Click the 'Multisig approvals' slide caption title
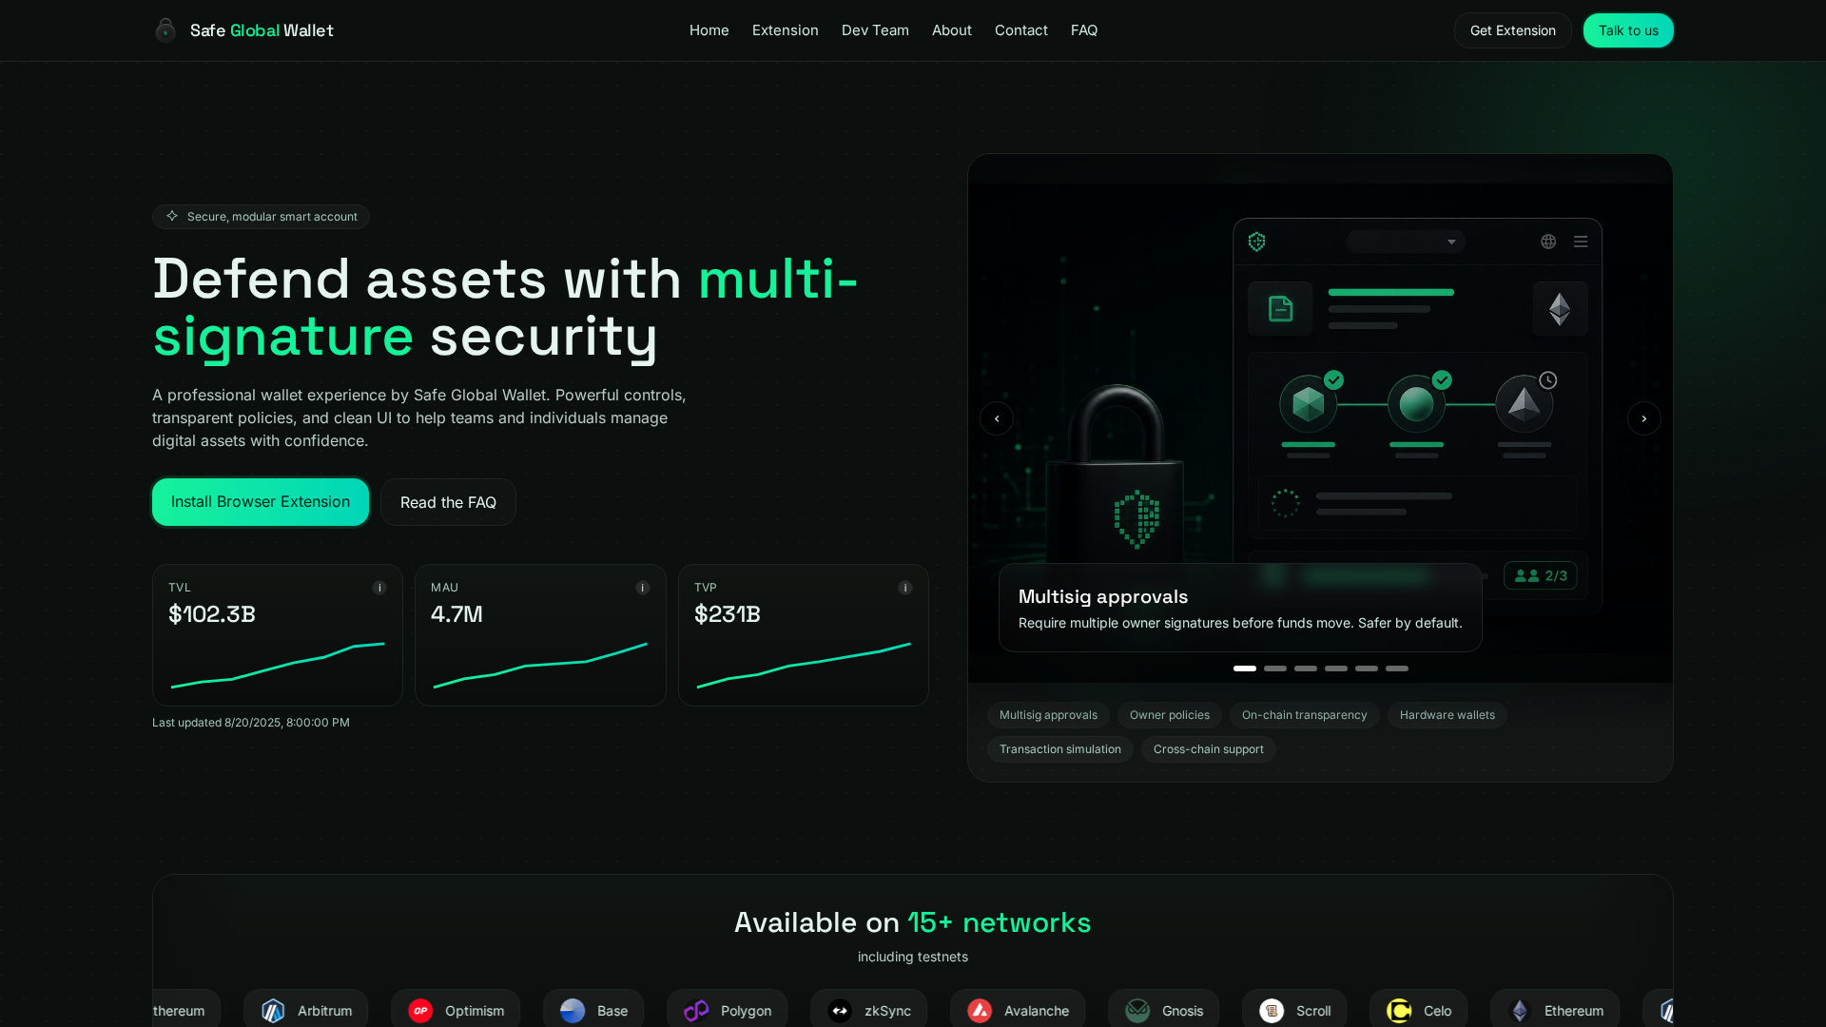This screenshot has height=1027, width=1826. coord(1103,596)
